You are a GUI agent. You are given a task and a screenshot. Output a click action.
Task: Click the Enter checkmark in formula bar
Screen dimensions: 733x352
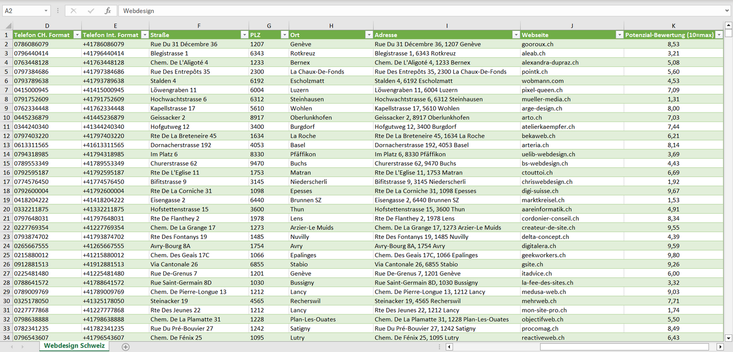[x=91, y=11]
